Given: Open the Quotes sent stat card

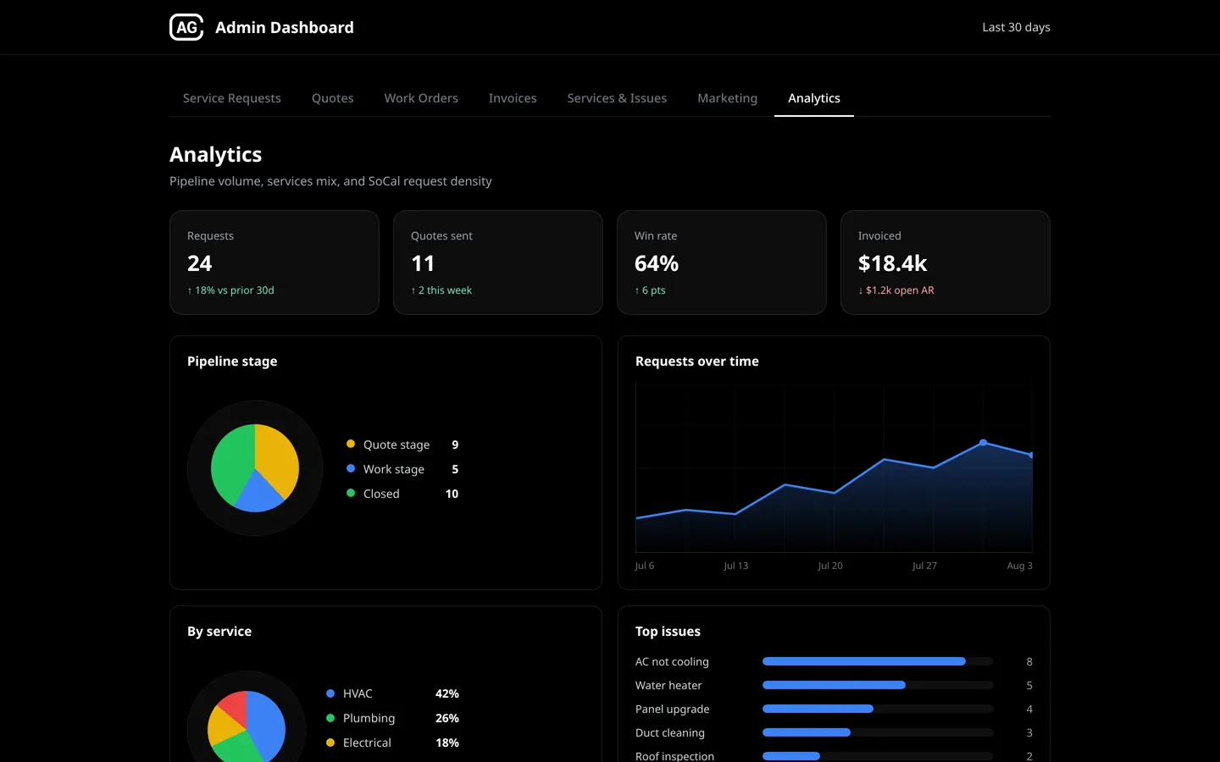Looking at the screenshot, I should coord(498,262).
